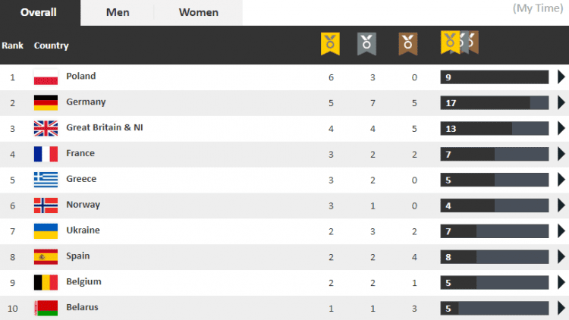Expand France's medal details arrow
Image resolution: width=569 pixels, height=320 pixels.
tap(561, 154)
